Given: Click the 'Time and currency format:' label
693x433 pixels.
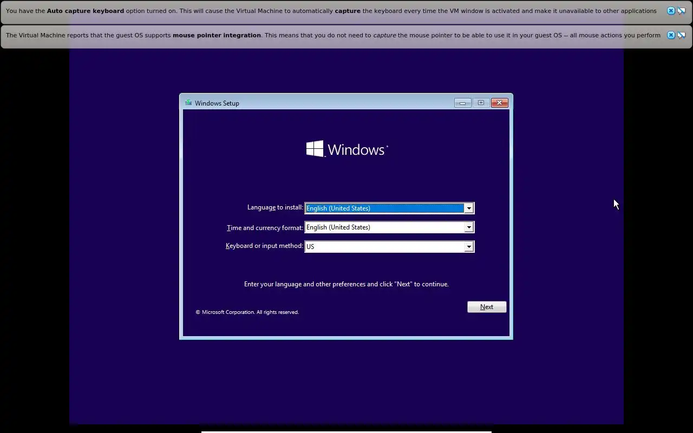Looking at the screenshot, I should point(265,228).
